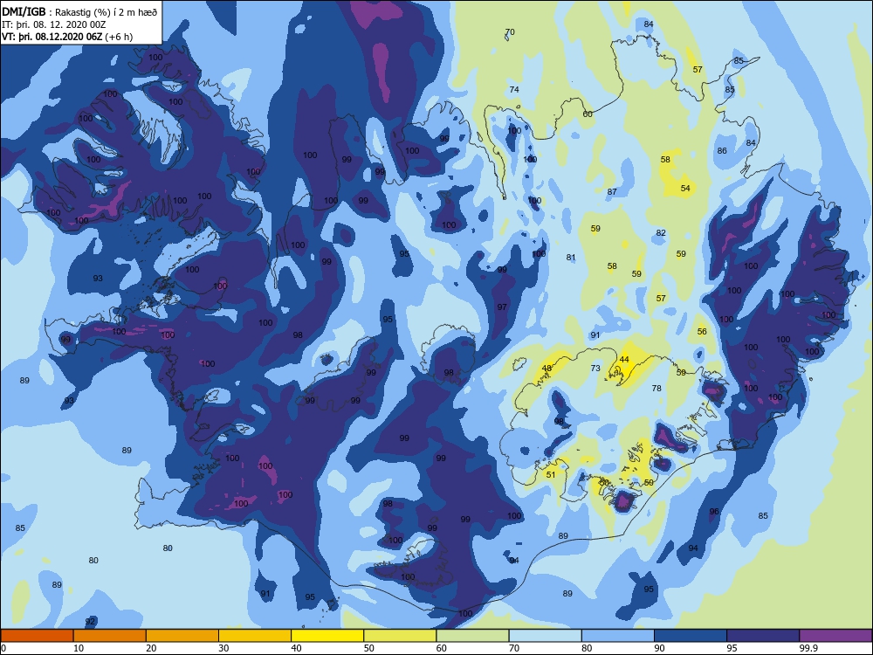Viewport: 873px width, 655px height.
Task: Select the bright yellow 40–50 legend swatch
Action: point(327,636)
